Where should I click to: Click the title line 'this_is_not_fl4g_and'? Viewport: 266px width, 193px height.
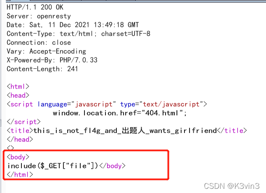pyautogui.click(x=127, y=130)
